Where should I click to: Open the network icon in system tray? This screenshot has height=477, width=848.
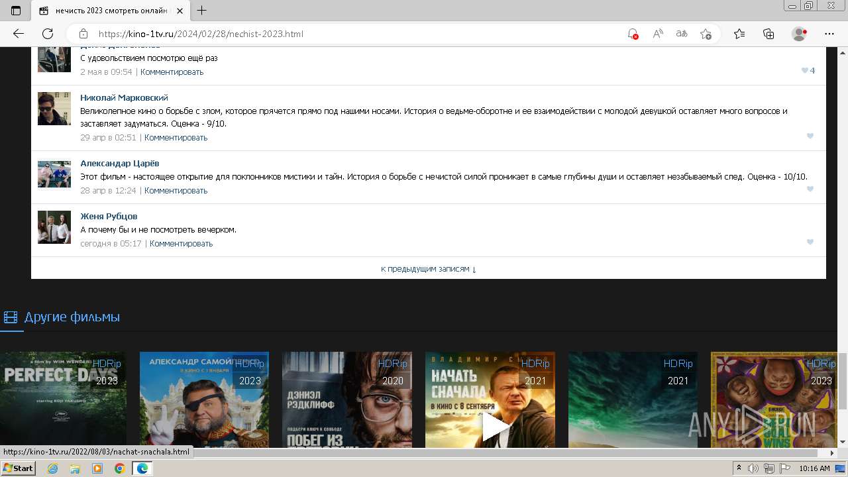pos(769,468)
